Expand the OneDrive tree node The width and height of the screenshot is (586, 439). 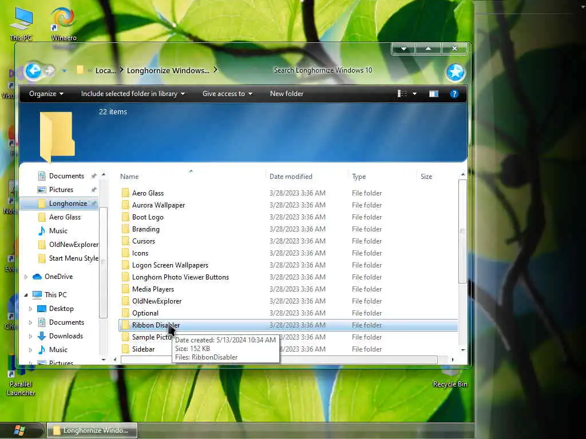tap(26, 277)
